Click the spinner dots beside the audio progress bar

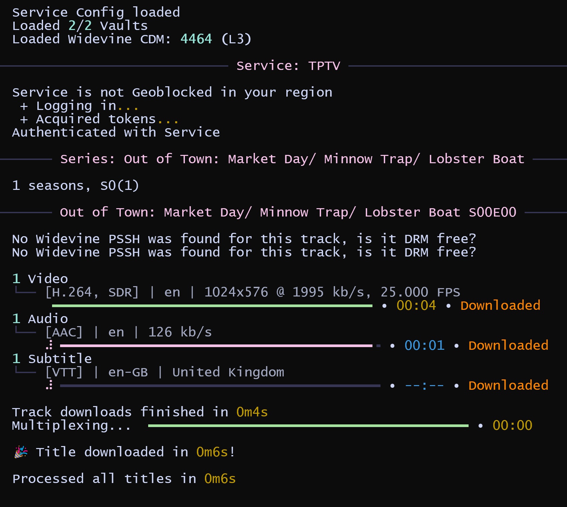coord(50,345)
